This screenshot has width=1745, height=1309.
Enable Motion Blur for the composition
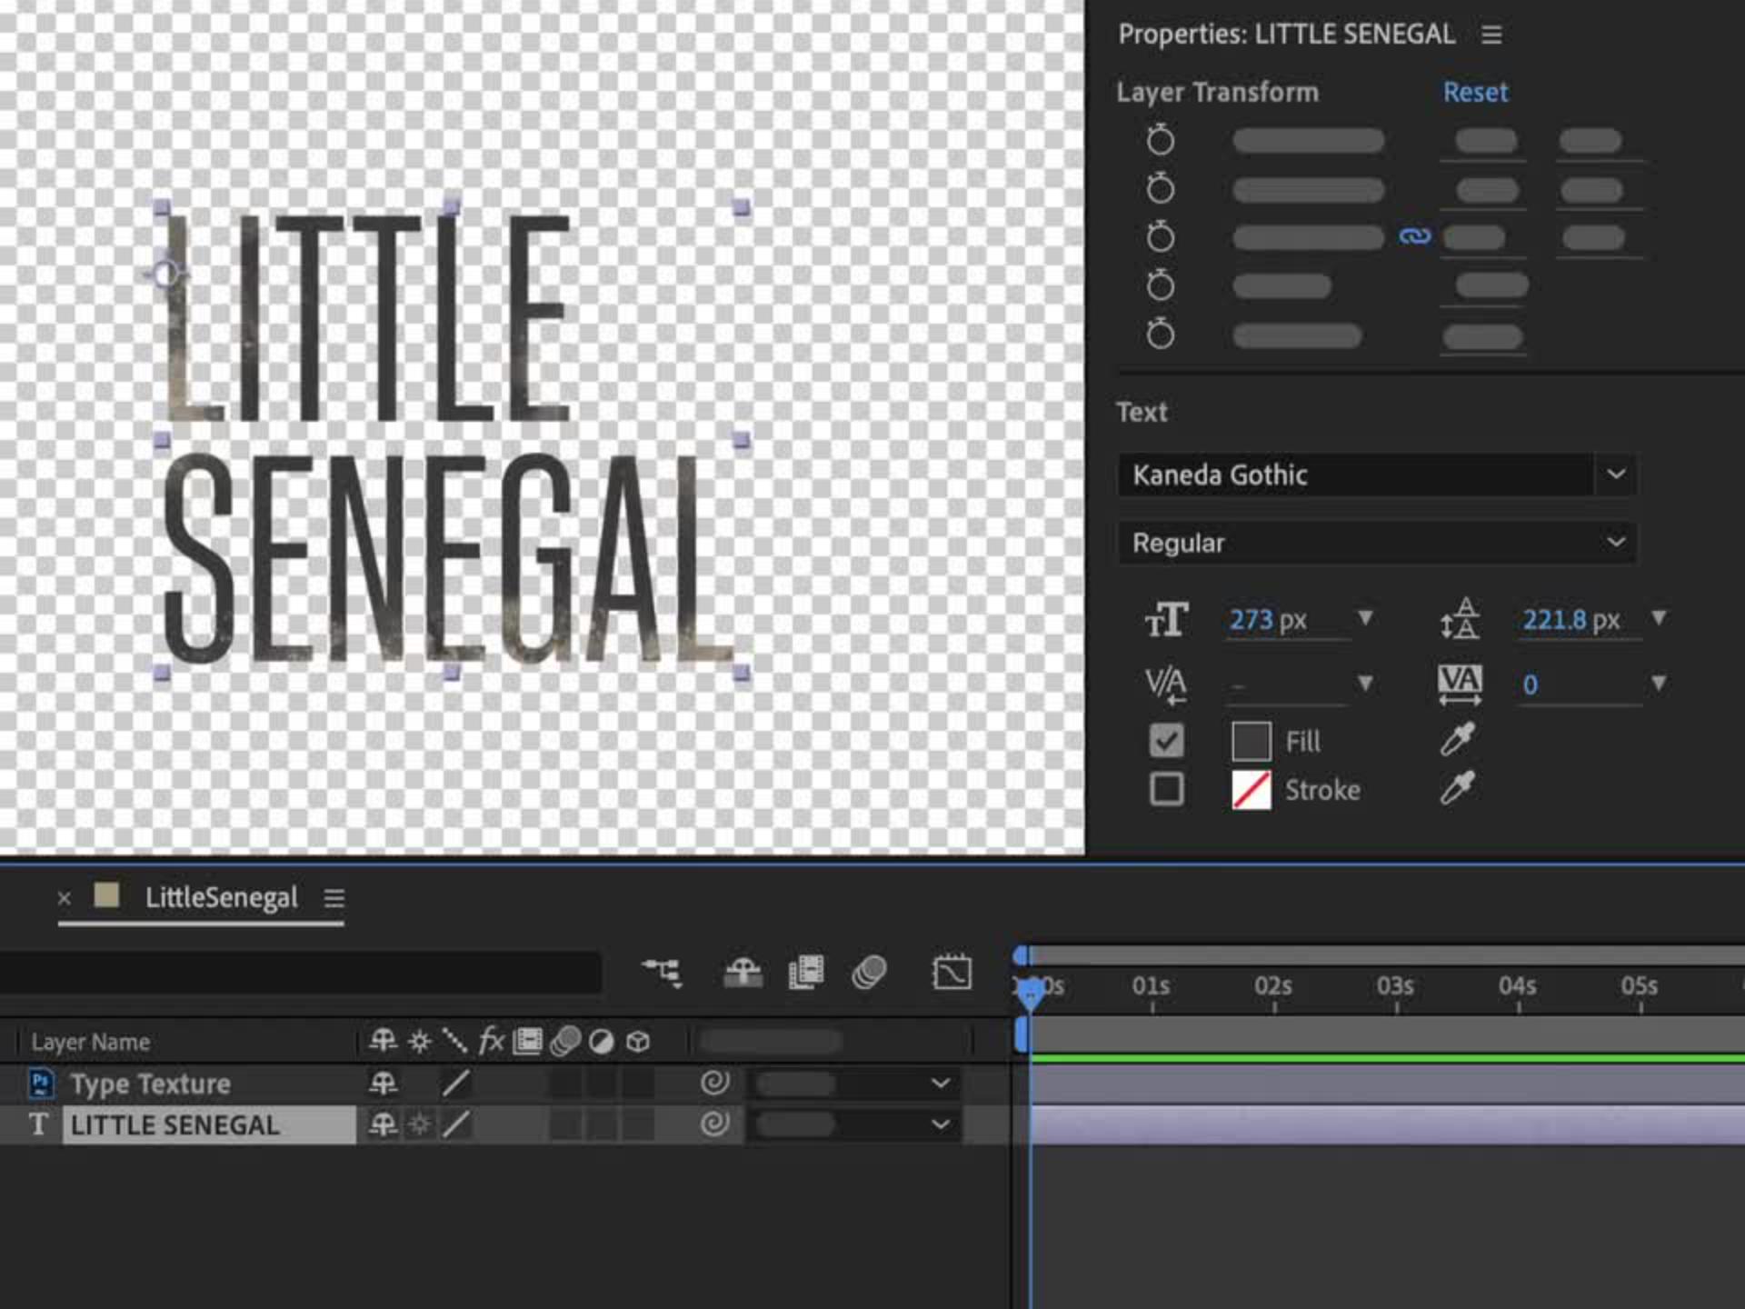(x=869, y=973)
